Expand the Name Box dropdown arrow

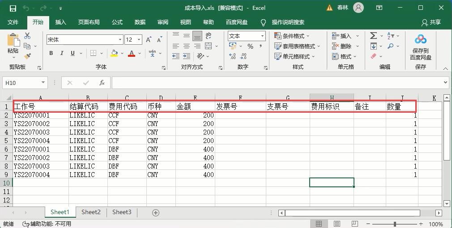(43, 83)
